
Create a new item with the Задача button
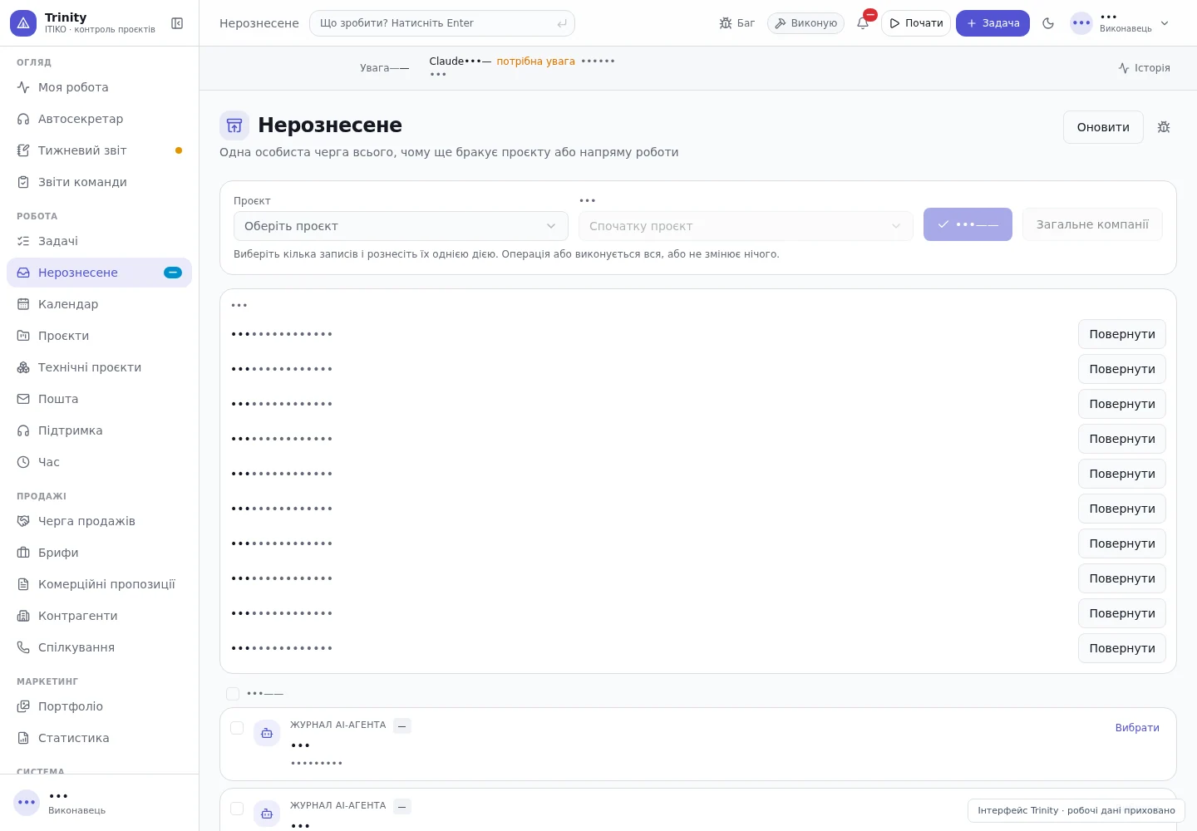coord(993,23)
